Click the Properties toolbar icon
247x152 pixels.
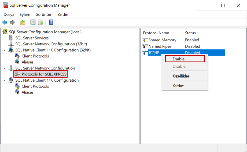[33, 23]
